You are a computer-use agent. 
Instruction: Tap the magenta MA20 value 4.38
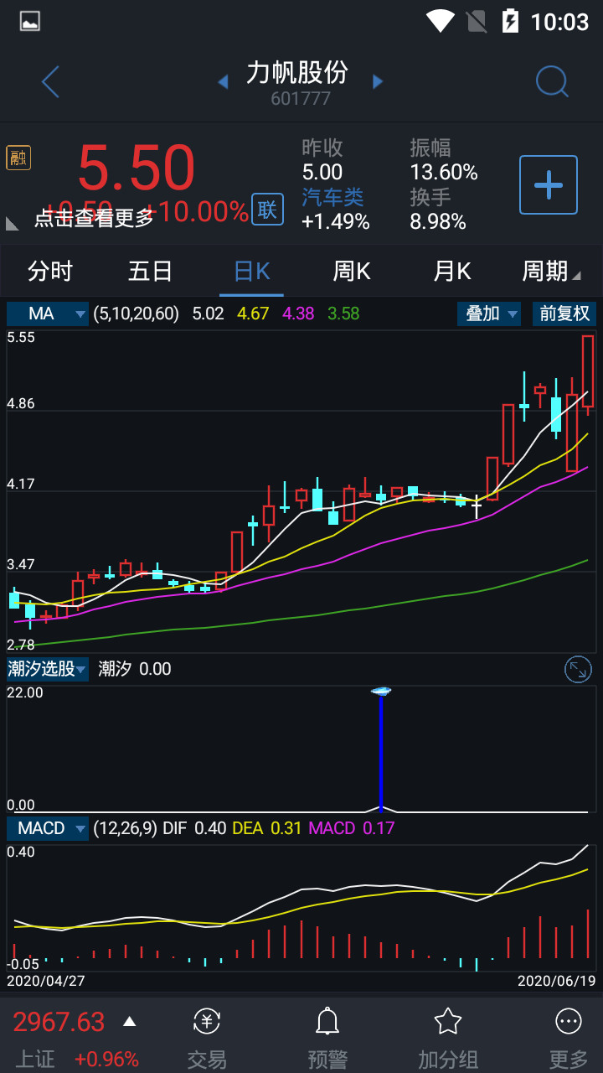(x=299, y=314)
